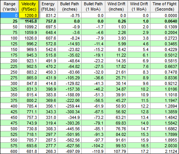This screenshot has width=179, height=154.
Task: Select the bullet path cell -129.82
Action: pos(70,83)
